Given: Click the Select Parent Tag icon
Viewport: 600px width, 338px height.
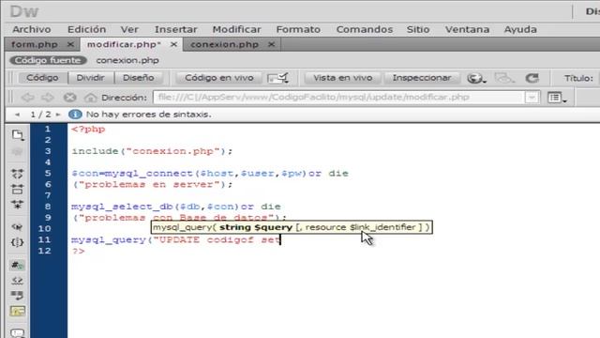Looking at the screenshot, I should (x=17, y=227).
